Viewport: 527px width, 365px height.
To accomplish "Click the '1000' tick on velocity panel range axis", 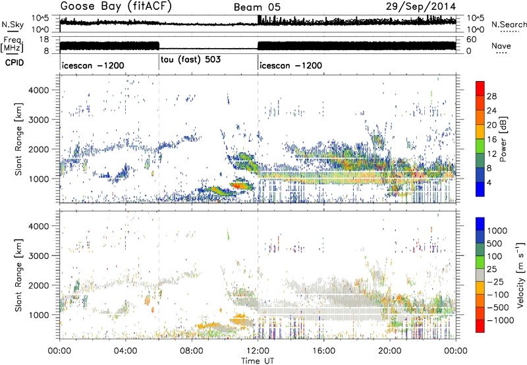I will pyautogui.click(x=38, y=315).
